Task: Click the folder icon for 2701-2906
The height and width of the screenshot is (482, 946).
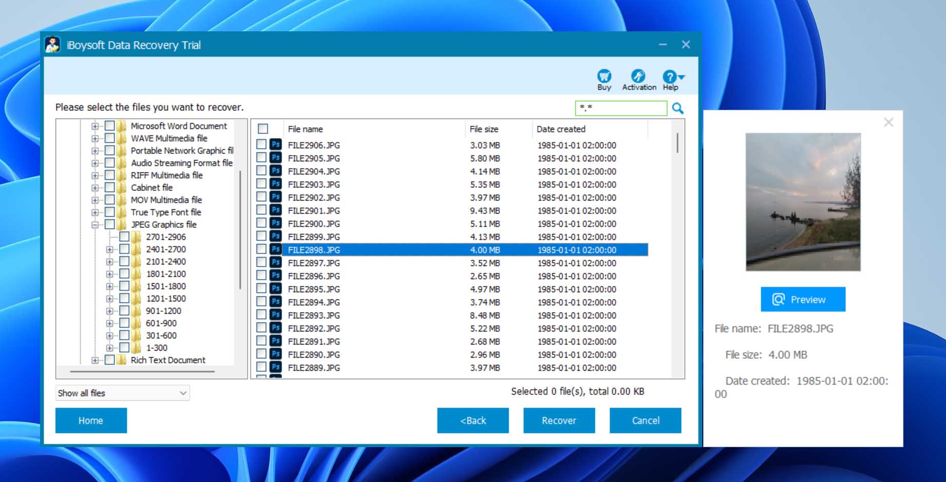Action: pos(136,237)
